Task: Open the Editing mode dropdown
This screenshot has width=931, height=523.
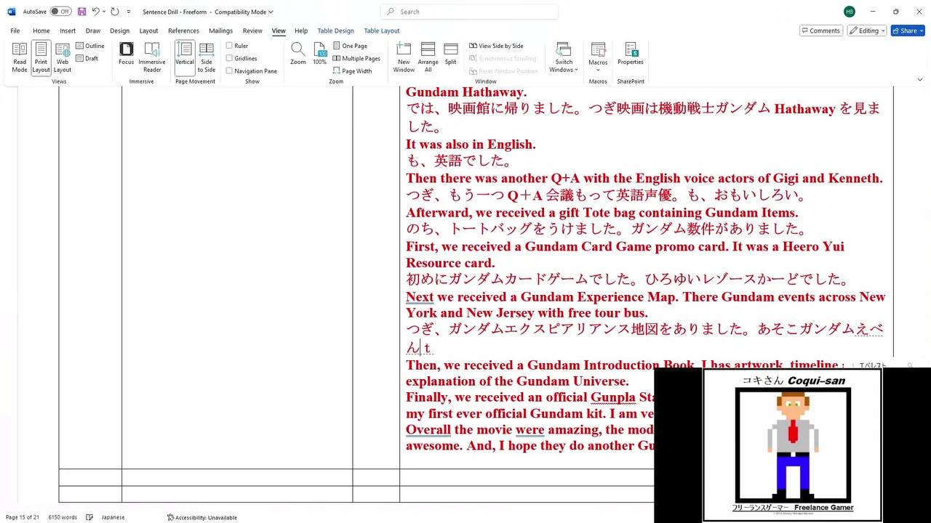Action: 866,31
